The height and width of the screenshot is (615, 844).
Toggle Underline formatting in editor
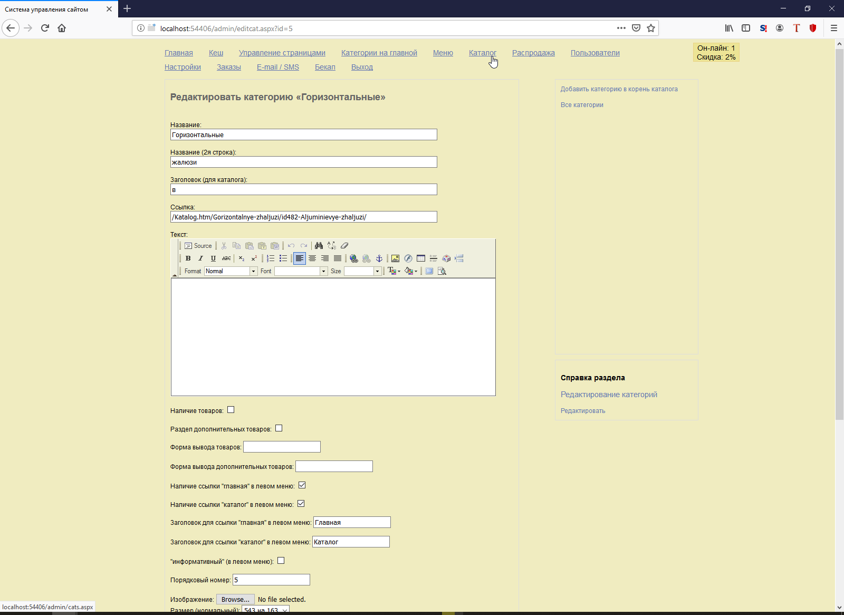click(x=213, y=258)
